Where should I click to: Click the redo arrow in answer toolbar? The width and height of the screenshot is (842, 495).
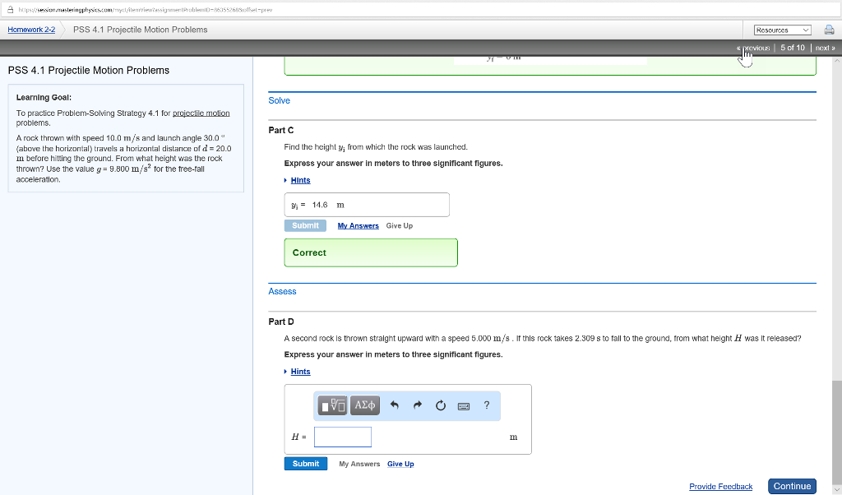pyautogui.click(x=417, y=405)
